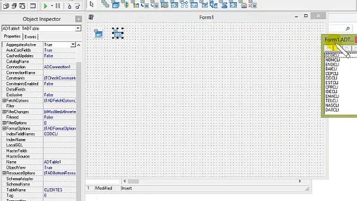Select the CachedUpdates property row
Viewport: 357px width, 201px height.
pos(39,56)
